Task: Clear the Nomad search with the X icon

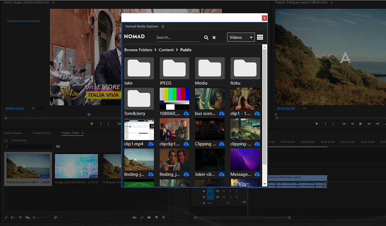Action: (214, 37)
